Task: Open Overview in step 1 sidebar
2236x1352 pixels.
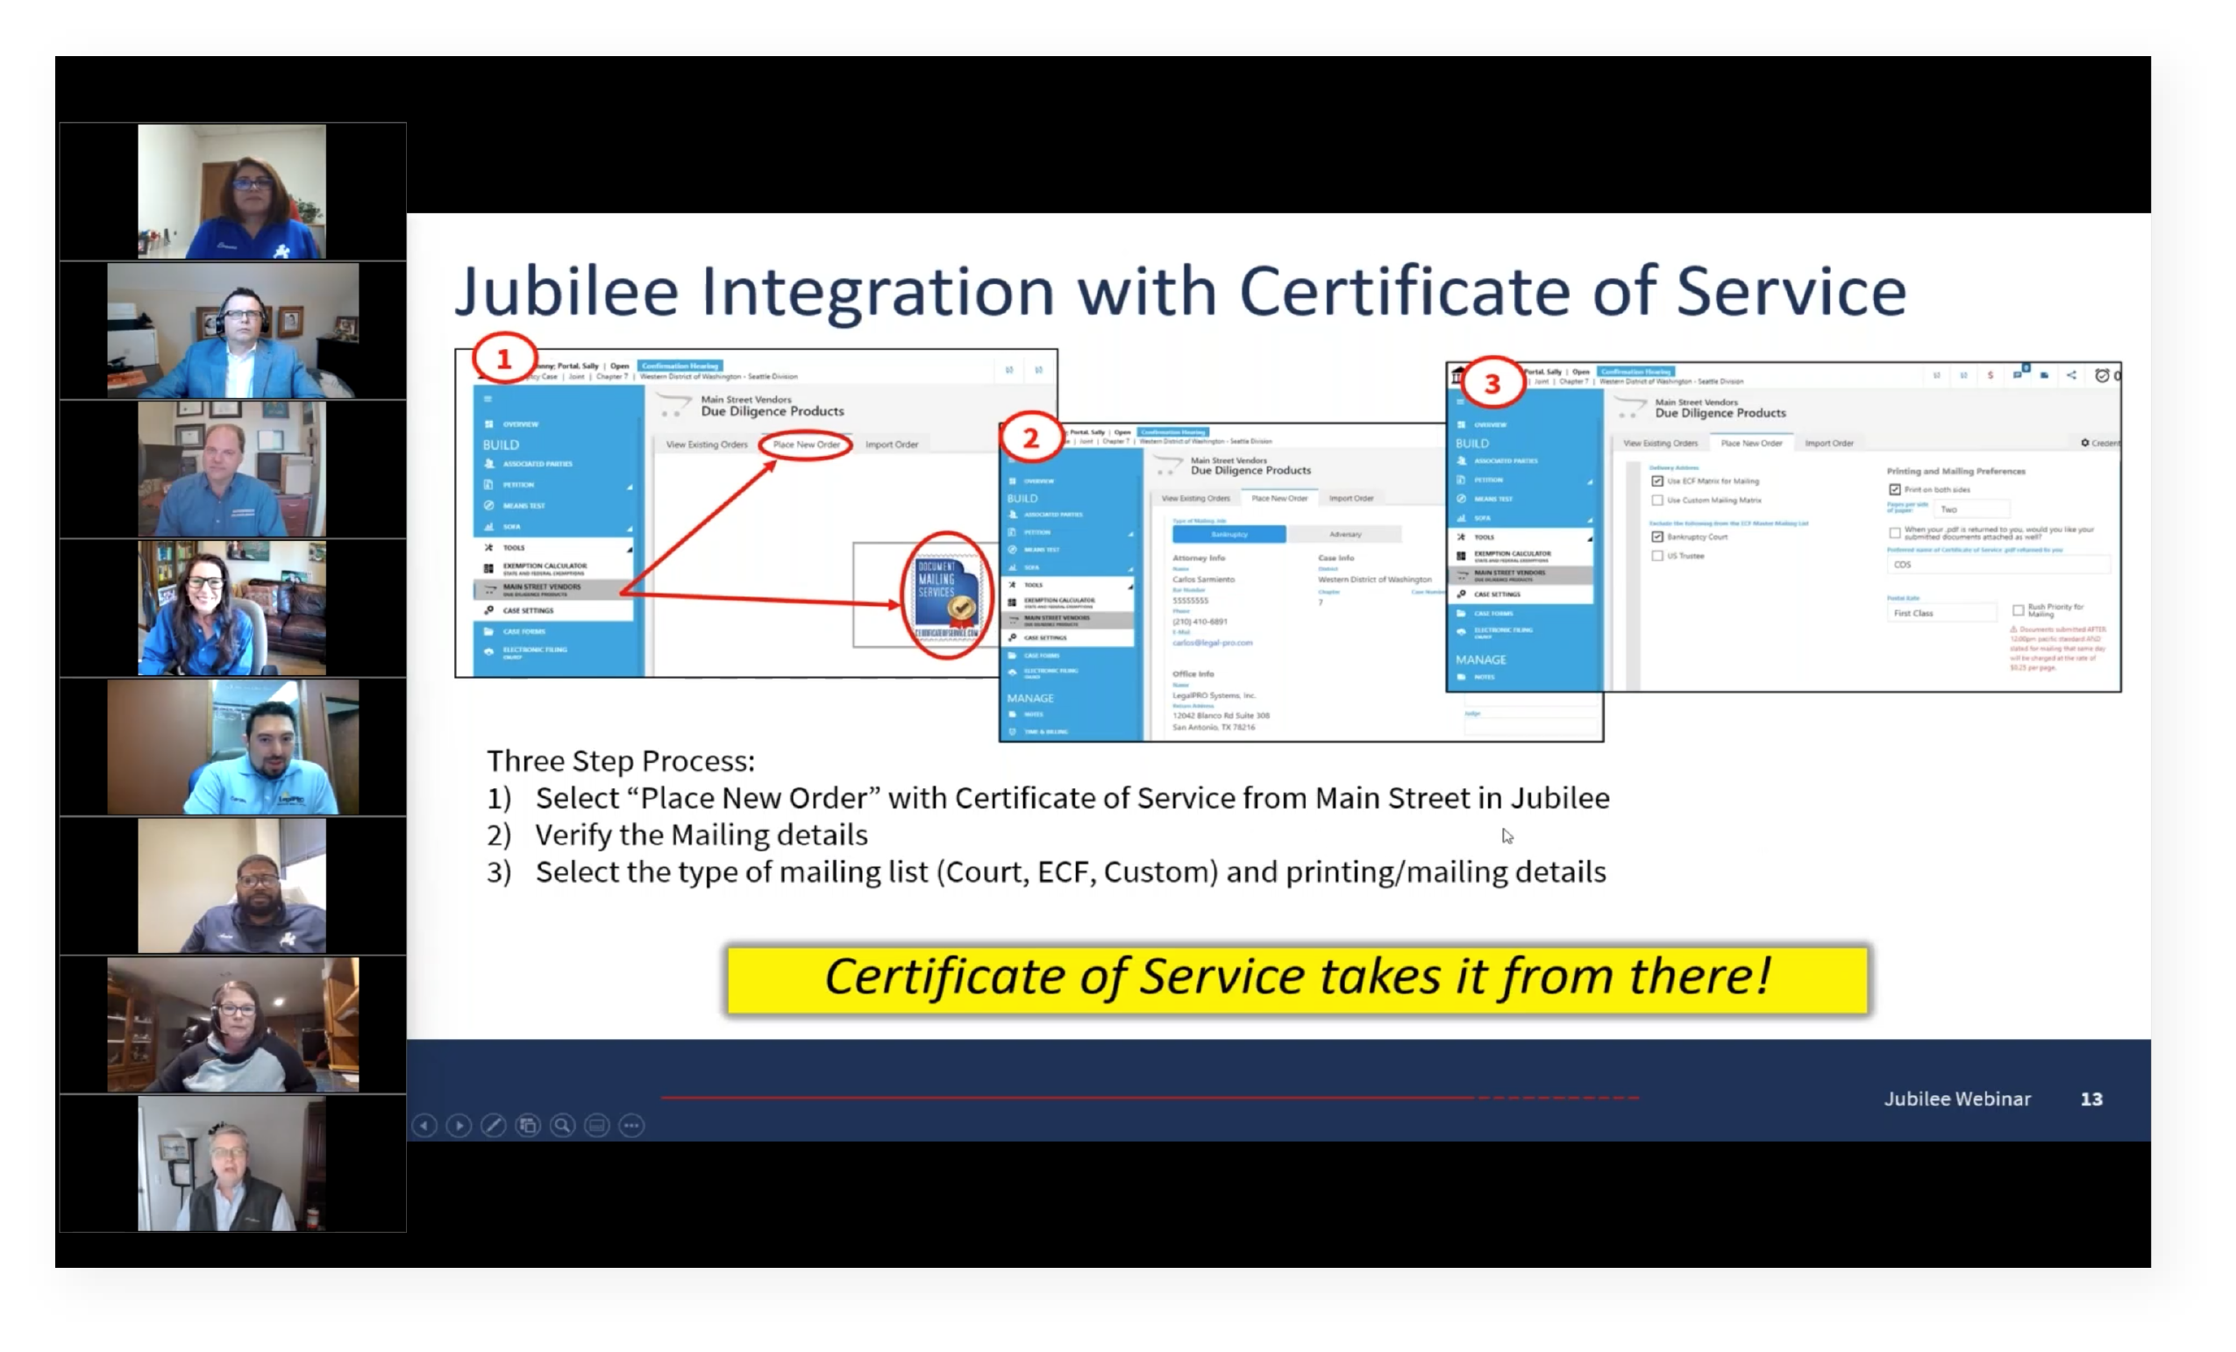Action: point(521,423)
